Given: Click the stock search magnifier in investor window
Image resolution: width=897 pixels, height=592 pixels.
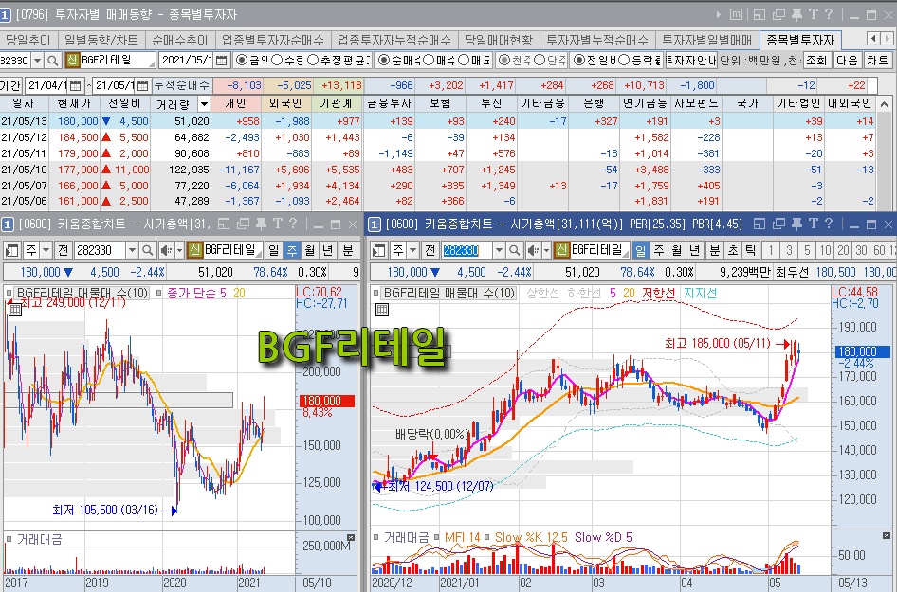Looking at the screenshot, I should 53,60.
